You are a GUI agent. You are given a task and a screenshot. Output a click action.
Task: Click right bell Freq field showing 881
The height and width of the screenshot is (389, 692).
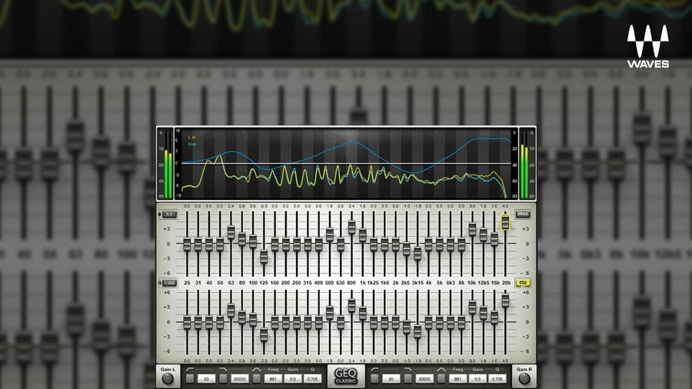(458, 378)
